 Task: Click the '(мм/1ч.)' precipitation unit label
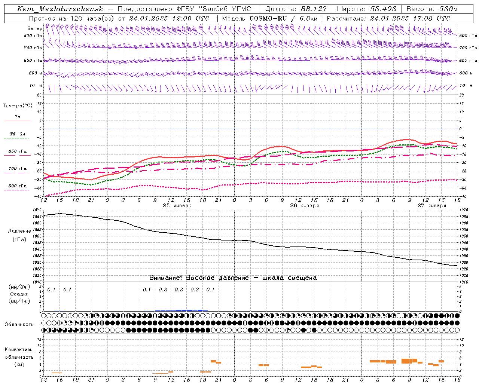[19, 301]
